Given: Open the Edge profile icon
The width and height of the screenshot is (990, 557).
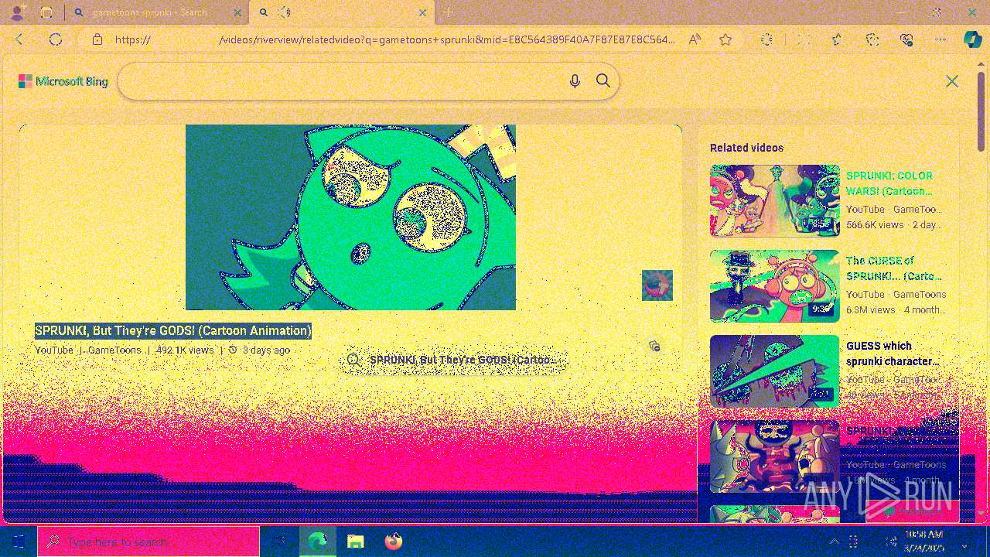Looking at the screenshot, I should point(17,12).
